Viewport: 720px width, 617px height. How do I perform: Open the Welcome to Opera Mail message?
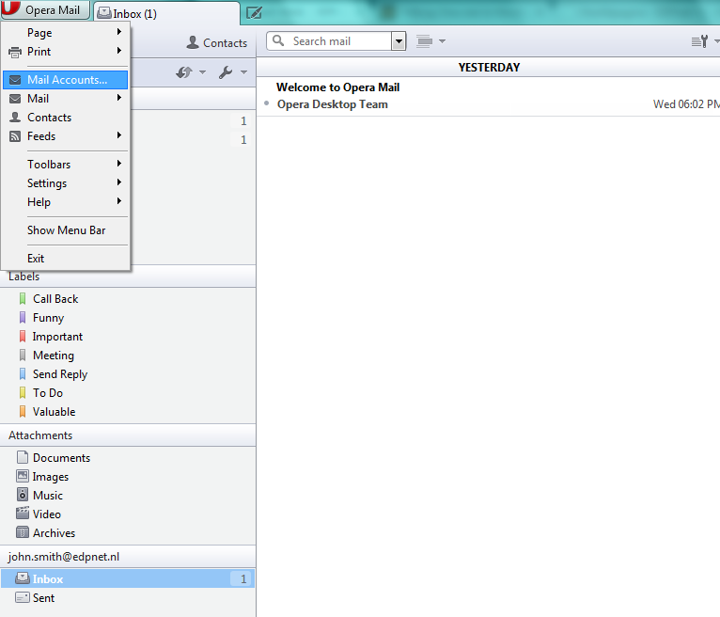tap(338, 87)
